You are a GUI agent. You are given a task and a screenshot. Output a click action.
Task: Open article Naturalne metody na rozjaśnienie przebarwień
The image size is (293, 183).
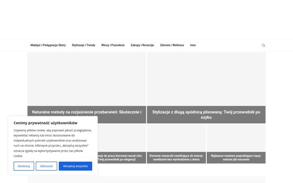pos(87,112)
